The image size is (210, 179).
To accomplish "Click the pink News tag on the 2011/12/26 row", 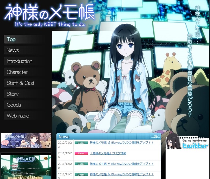I will [81, 153].
